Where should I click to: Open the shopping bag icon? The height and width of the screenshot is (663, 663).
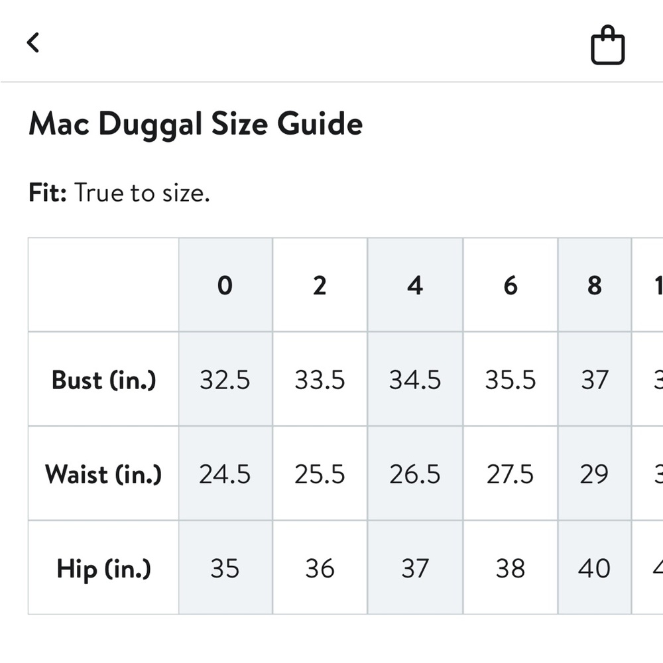coord(607,45)
